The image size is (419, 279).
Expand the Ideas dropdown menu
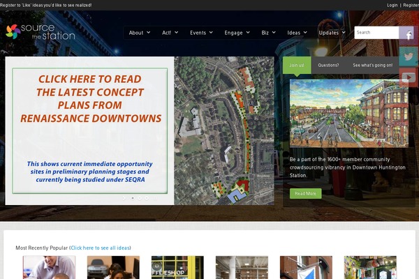(297, 33)
